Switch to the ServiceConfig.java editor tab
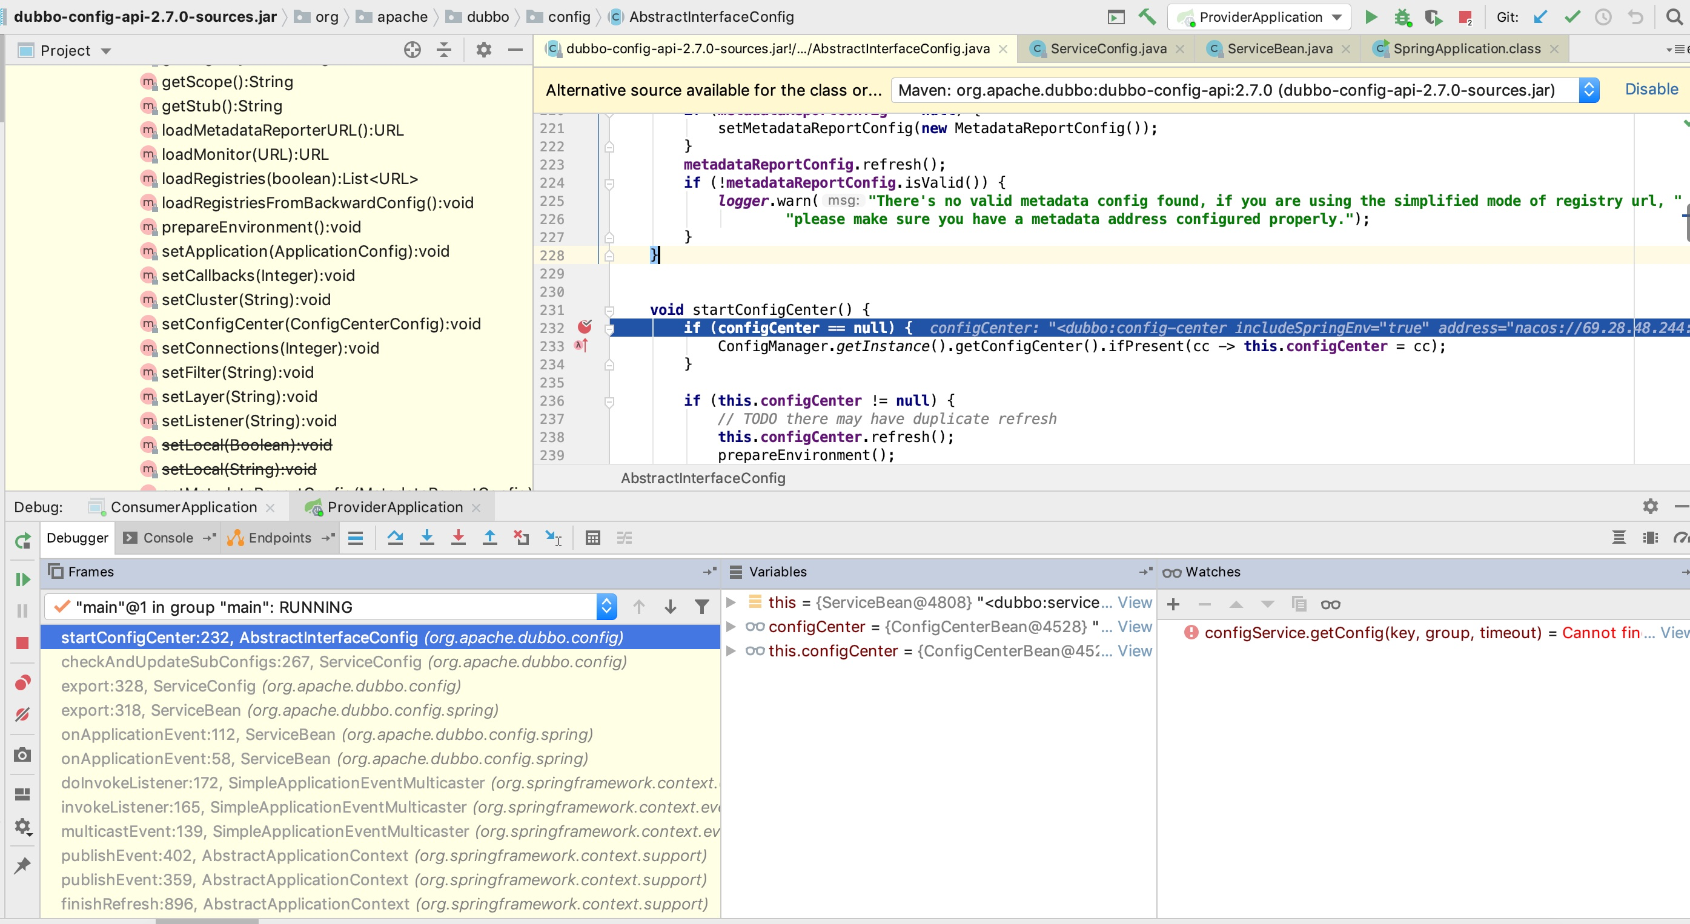The width and height of the screenshot is (1690, 924). (1108, 48)
